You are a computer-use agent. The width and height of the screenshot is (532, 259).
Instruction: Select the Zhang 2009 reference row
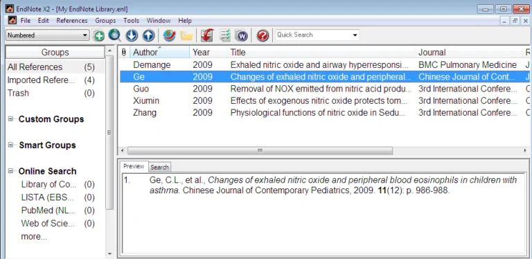(x=324, y=113)
